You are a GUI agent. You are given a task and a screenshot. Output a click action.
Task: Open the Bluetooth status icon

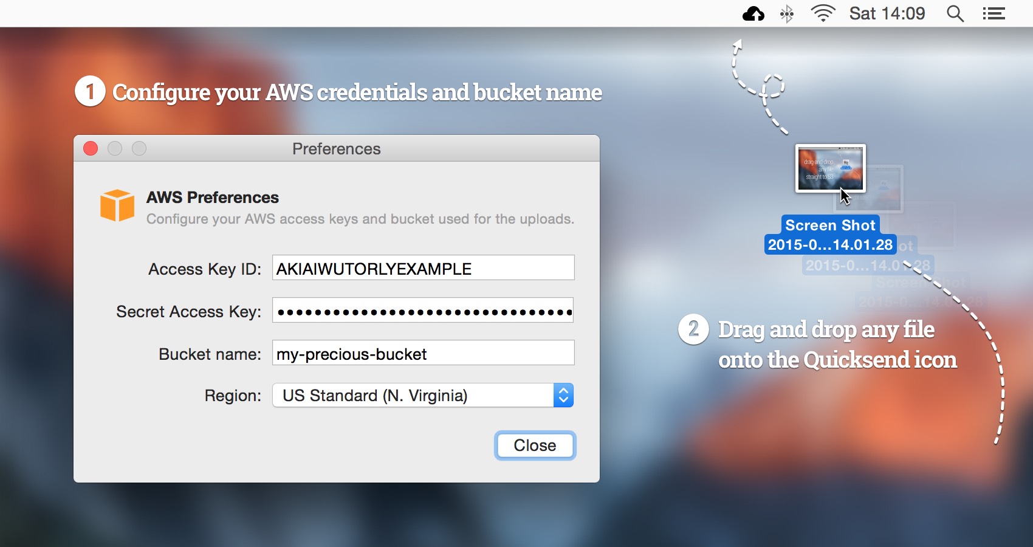[787, 13]
